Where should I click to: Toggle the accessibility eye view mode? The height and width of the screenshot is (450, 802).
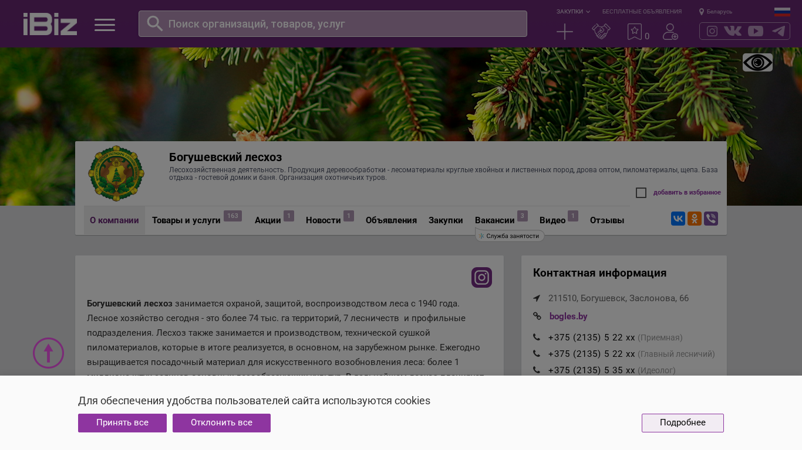coord(757,63)
